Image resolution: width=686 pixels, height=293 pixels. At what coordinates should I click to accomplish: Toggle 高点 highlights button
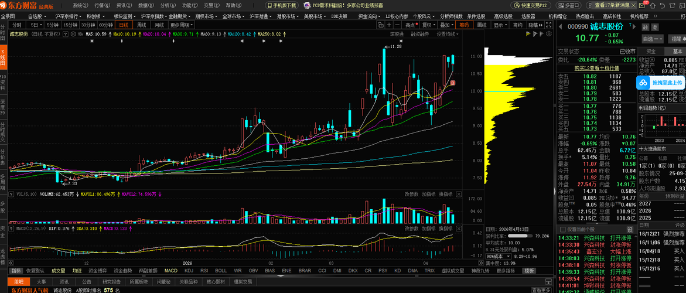coord(411,25)
